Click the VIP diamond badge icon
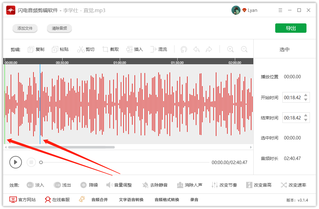The height and width of the screenshot is (209, 319). click(244, 10)
